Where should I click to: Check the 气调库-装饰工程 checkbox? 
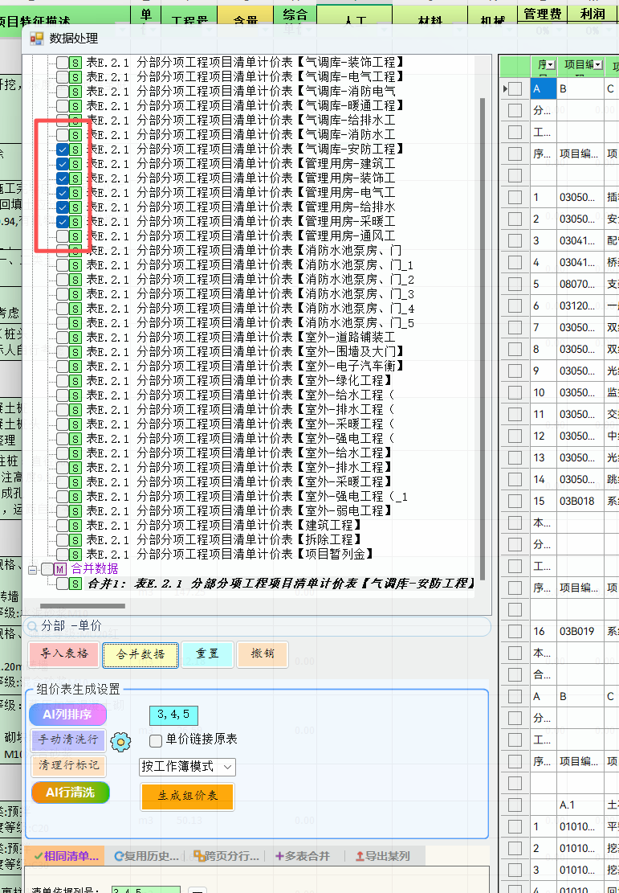tap(62, 63)
